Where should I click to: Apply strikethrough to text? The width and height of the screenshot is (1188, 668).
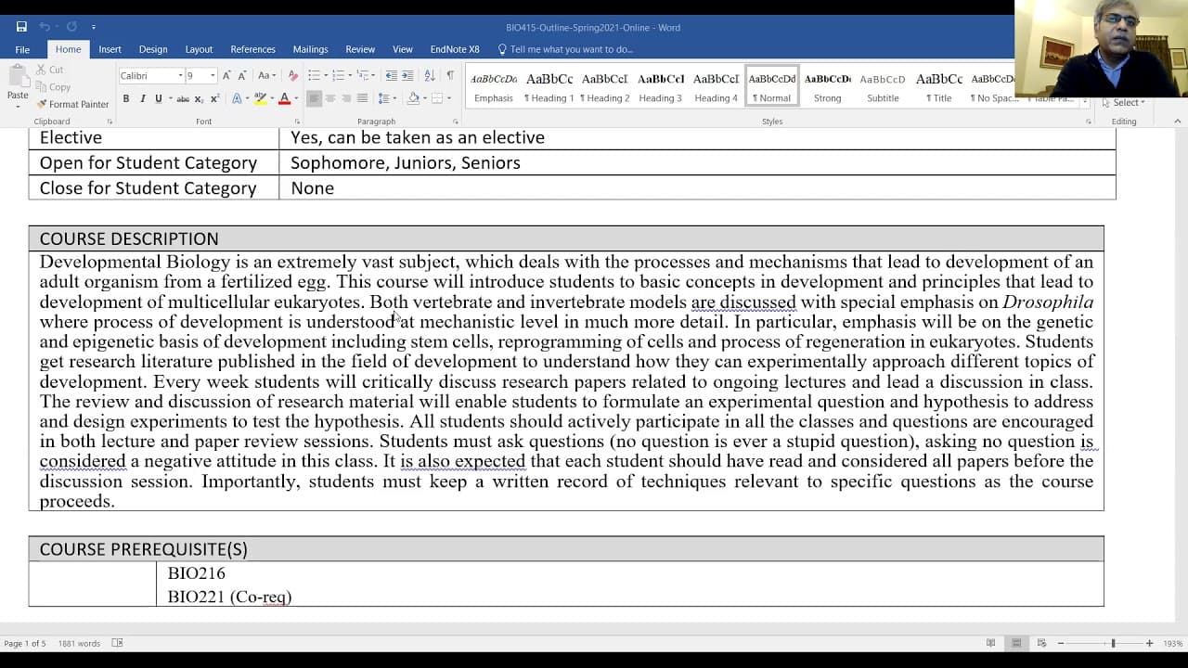coord(183,98)
